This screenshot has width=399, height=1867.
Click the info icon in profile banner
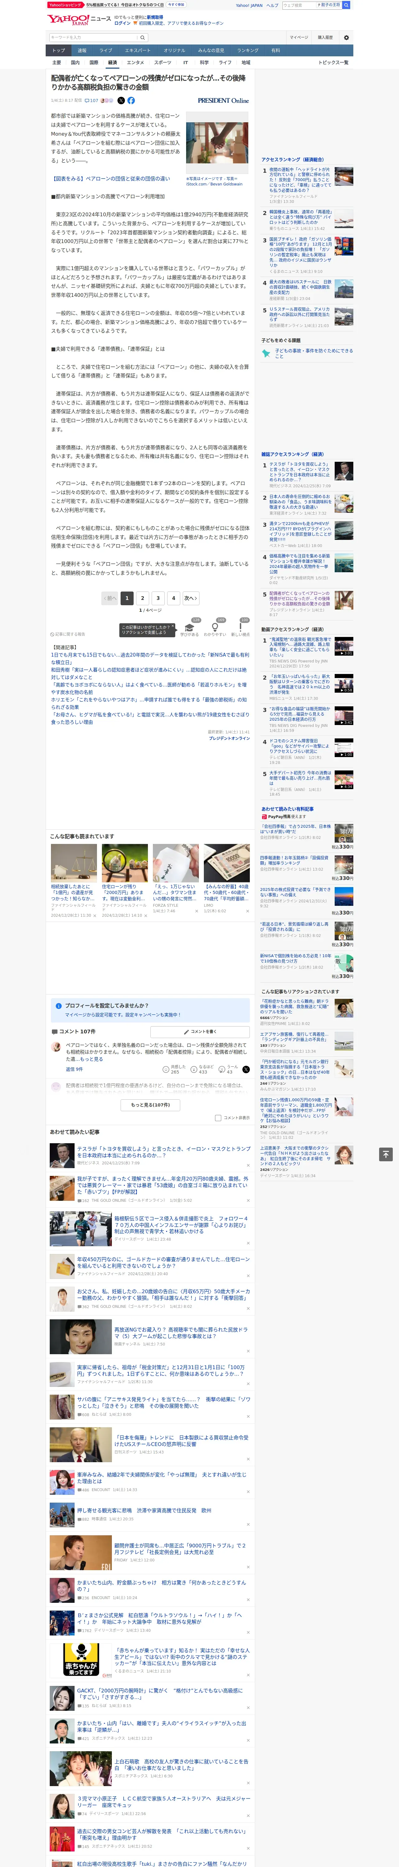59,1005
